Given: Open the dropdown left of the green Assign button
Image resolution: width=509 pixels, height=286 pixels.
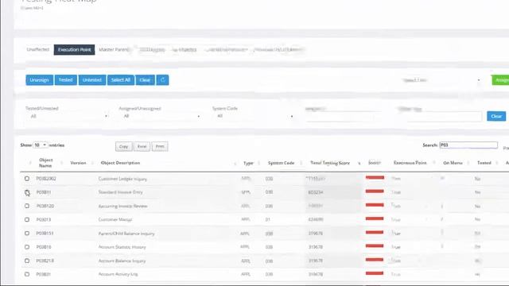Looking at the screenshot, I should point(441,80).
